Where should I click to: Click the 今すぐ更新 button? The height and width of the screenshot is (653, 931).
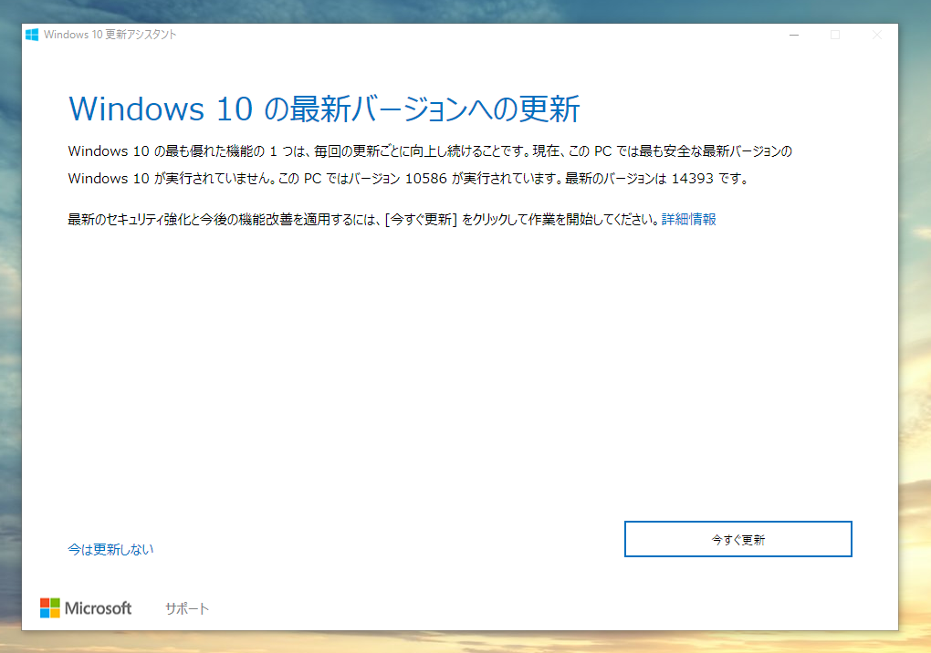pos(738,539)
